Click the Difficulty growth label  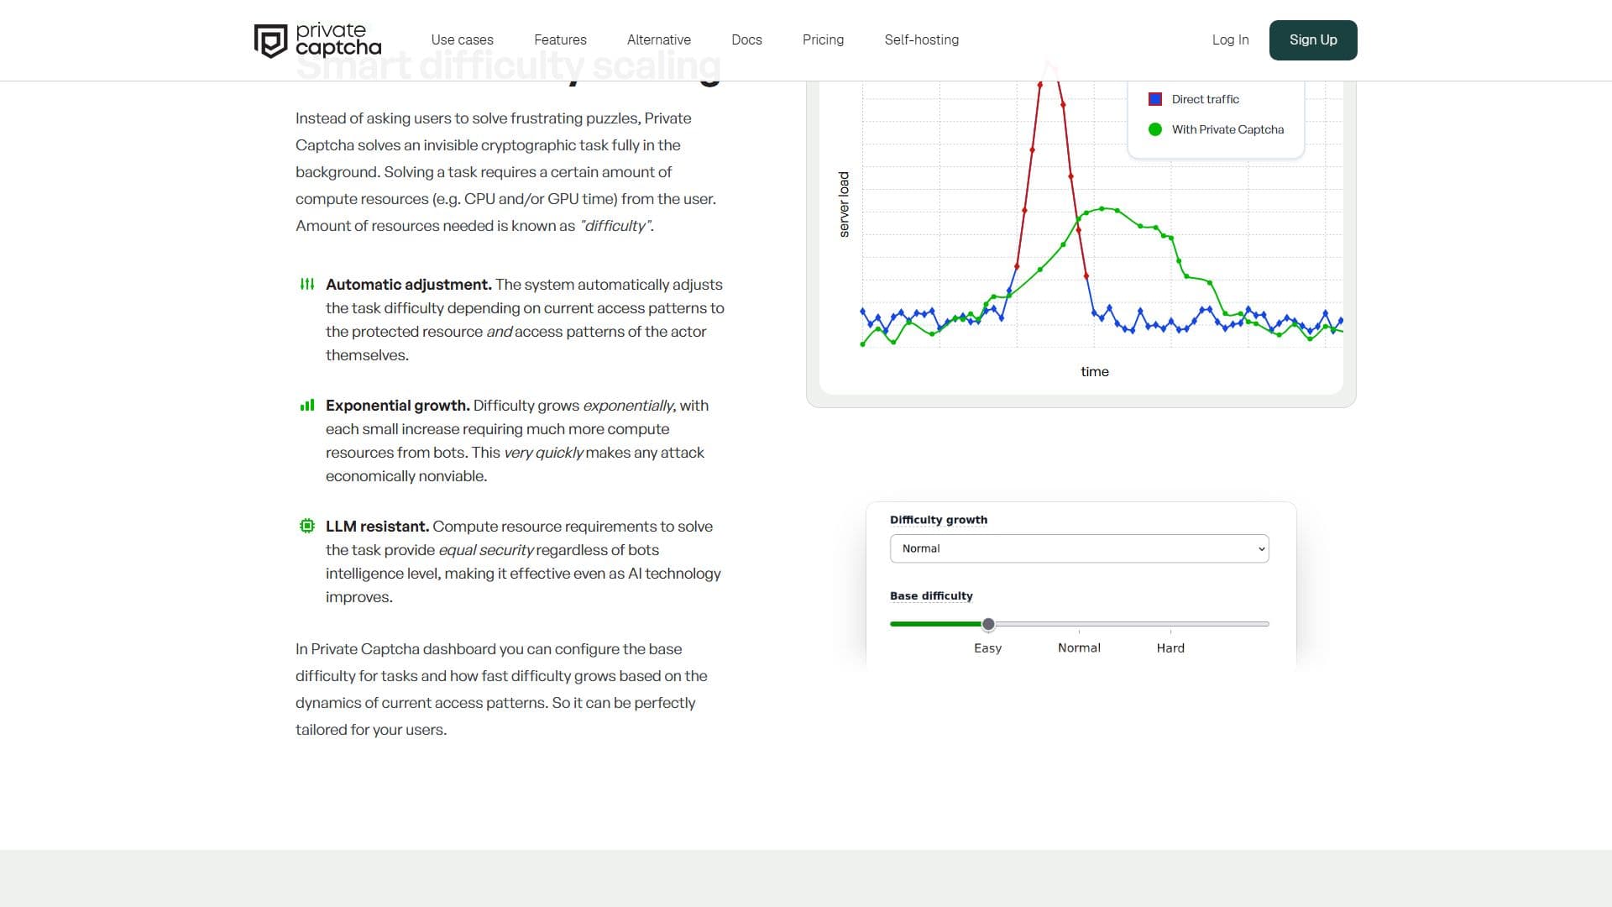(x=939, y=520)
